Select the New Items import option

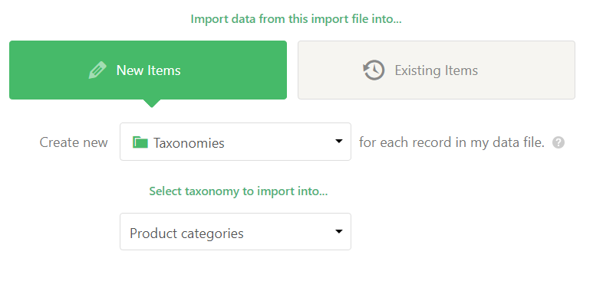click(148, 70)
